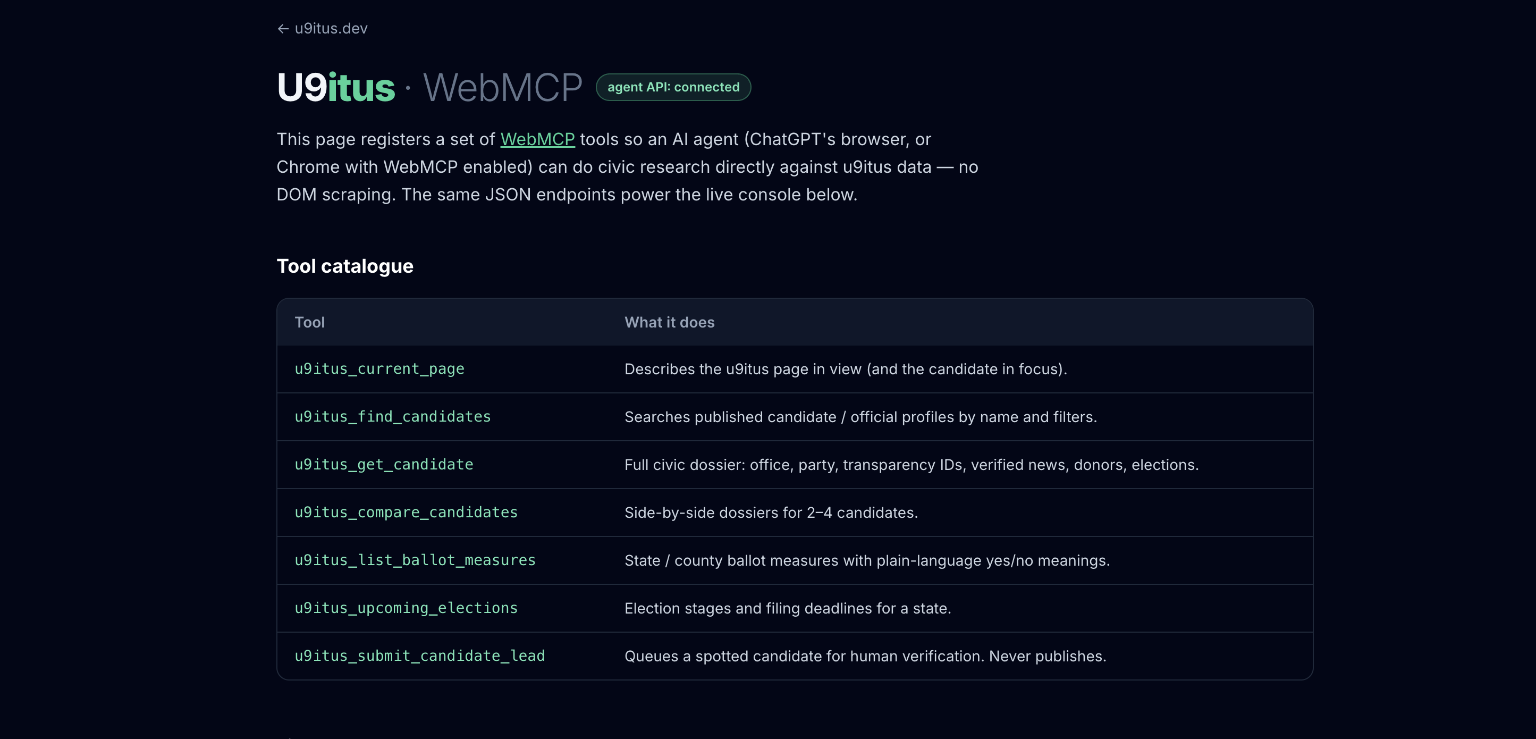Click the u9itus_submit_candidate_lead tool name
Image resolution: width=1536 pixels, height=739 pixels.
point(420,656)
